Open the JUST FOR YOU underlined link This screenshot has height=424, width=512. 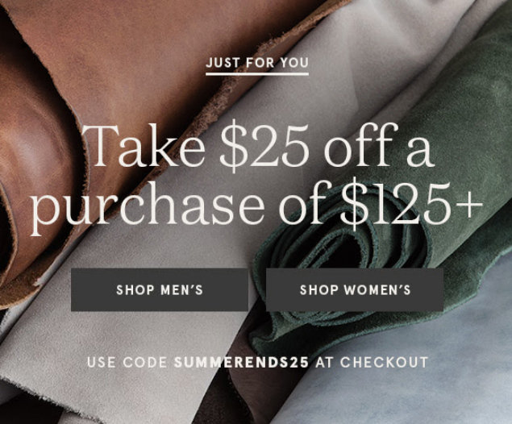tap(257, 63)
